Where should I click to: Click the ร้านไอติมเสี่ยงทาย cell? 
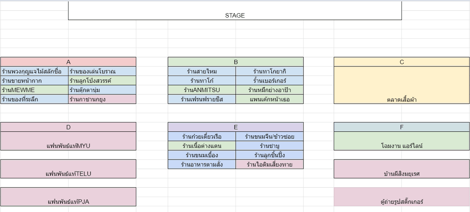pos(269,165)
